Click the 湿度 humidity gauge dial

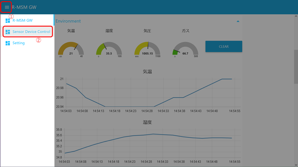(109, 49)
